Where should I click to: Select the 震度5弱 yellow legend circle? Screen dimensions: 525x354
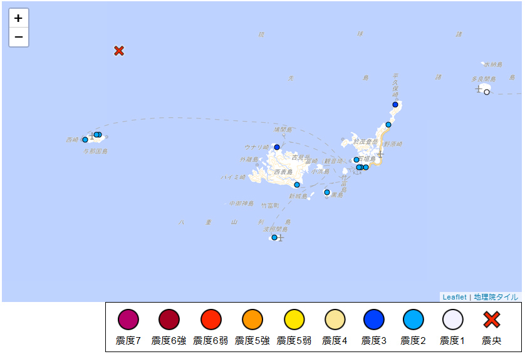(294, 320)
